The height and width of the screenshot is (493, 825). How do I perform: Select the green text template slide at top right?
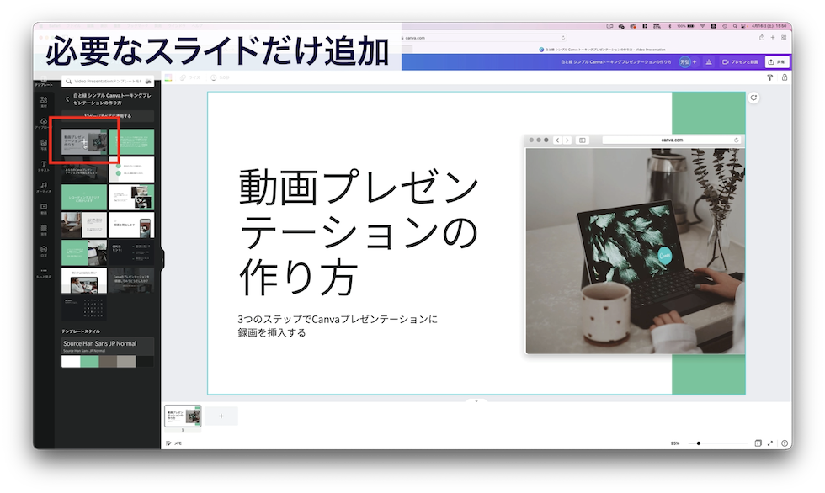tap(131, 141)
